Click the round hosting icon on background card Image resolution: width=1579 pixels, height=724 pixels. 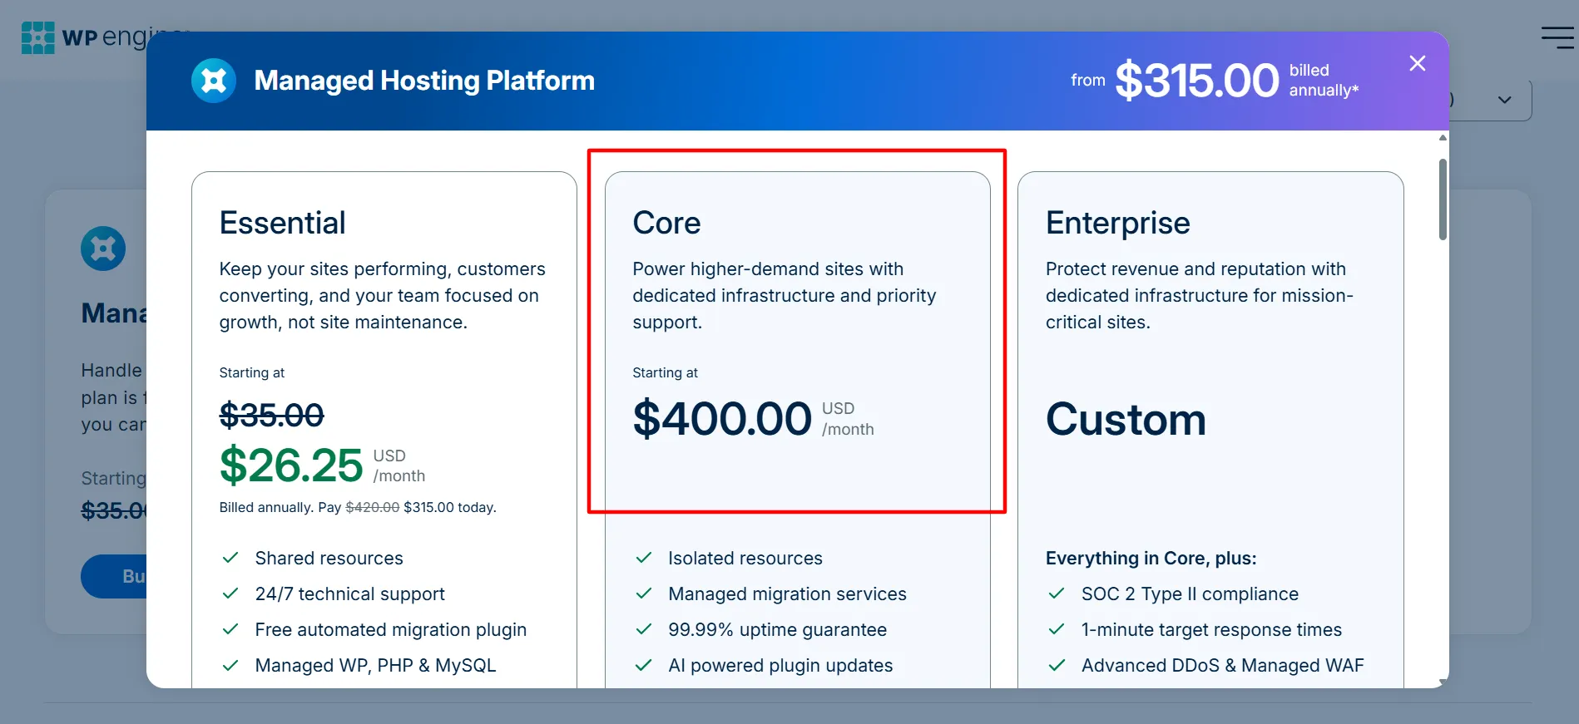point(103,248)
